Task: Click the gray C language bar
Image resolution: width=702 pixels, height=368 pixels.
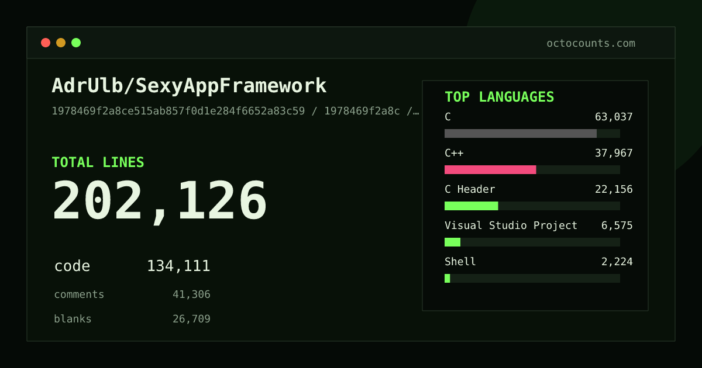Action: (521, 133)
